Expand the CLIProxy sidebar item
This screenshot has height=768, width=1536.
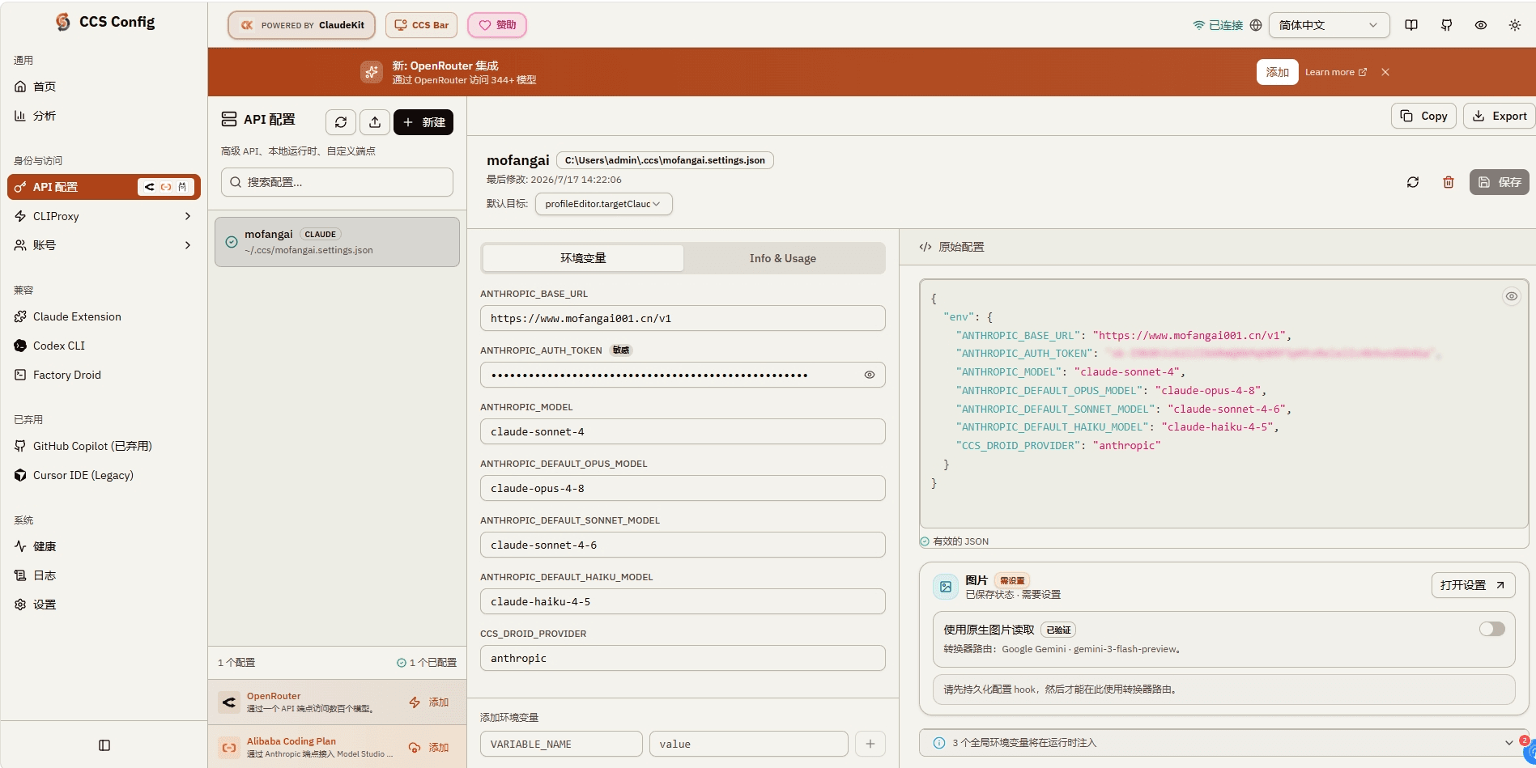[104, 216]
